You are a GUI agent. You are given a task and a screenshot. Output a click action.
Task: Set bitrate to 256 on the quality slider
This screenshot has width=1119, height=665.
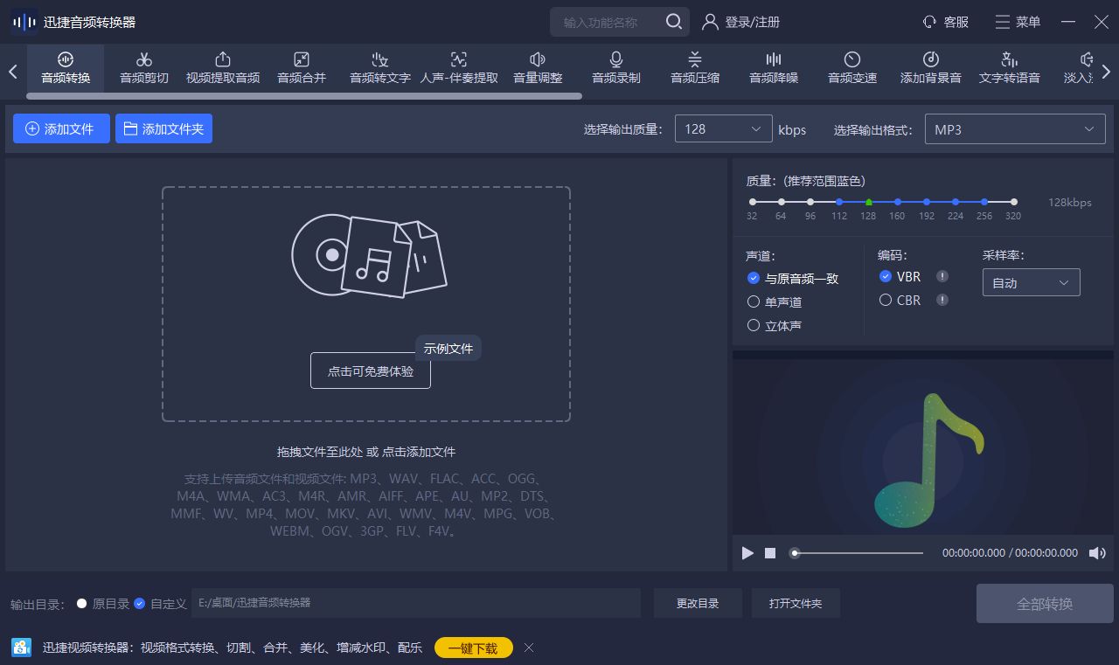pyautogui.click(x=984, y=200)
